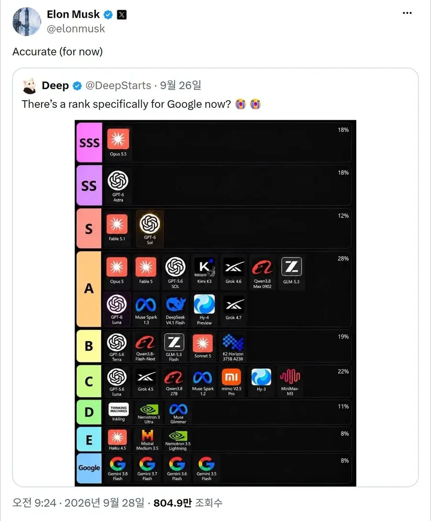
Task: Select the Kimi K3 icon in A tier
Action: [204, 266]
